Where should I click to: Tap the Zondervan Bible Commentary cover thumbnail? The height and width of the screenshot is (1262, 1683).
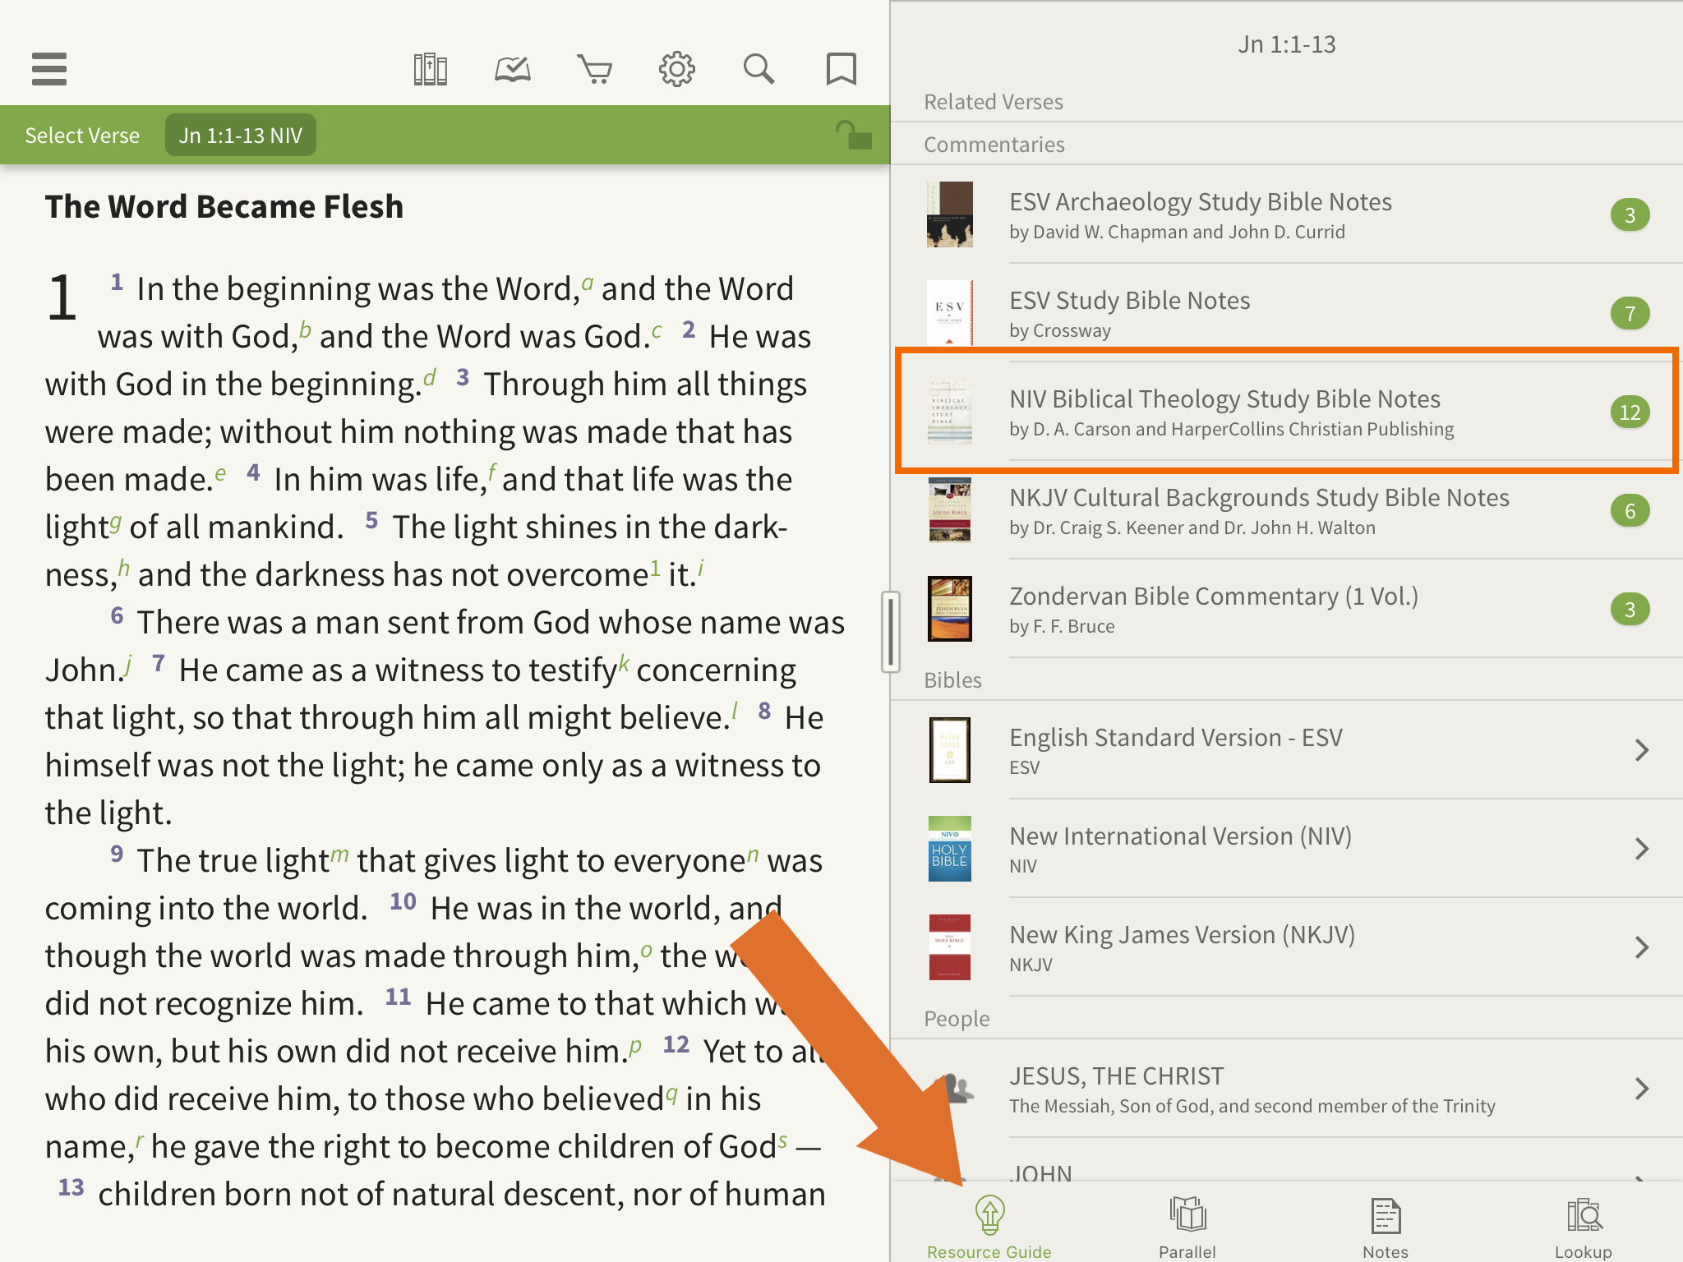(x=949, y=609)
